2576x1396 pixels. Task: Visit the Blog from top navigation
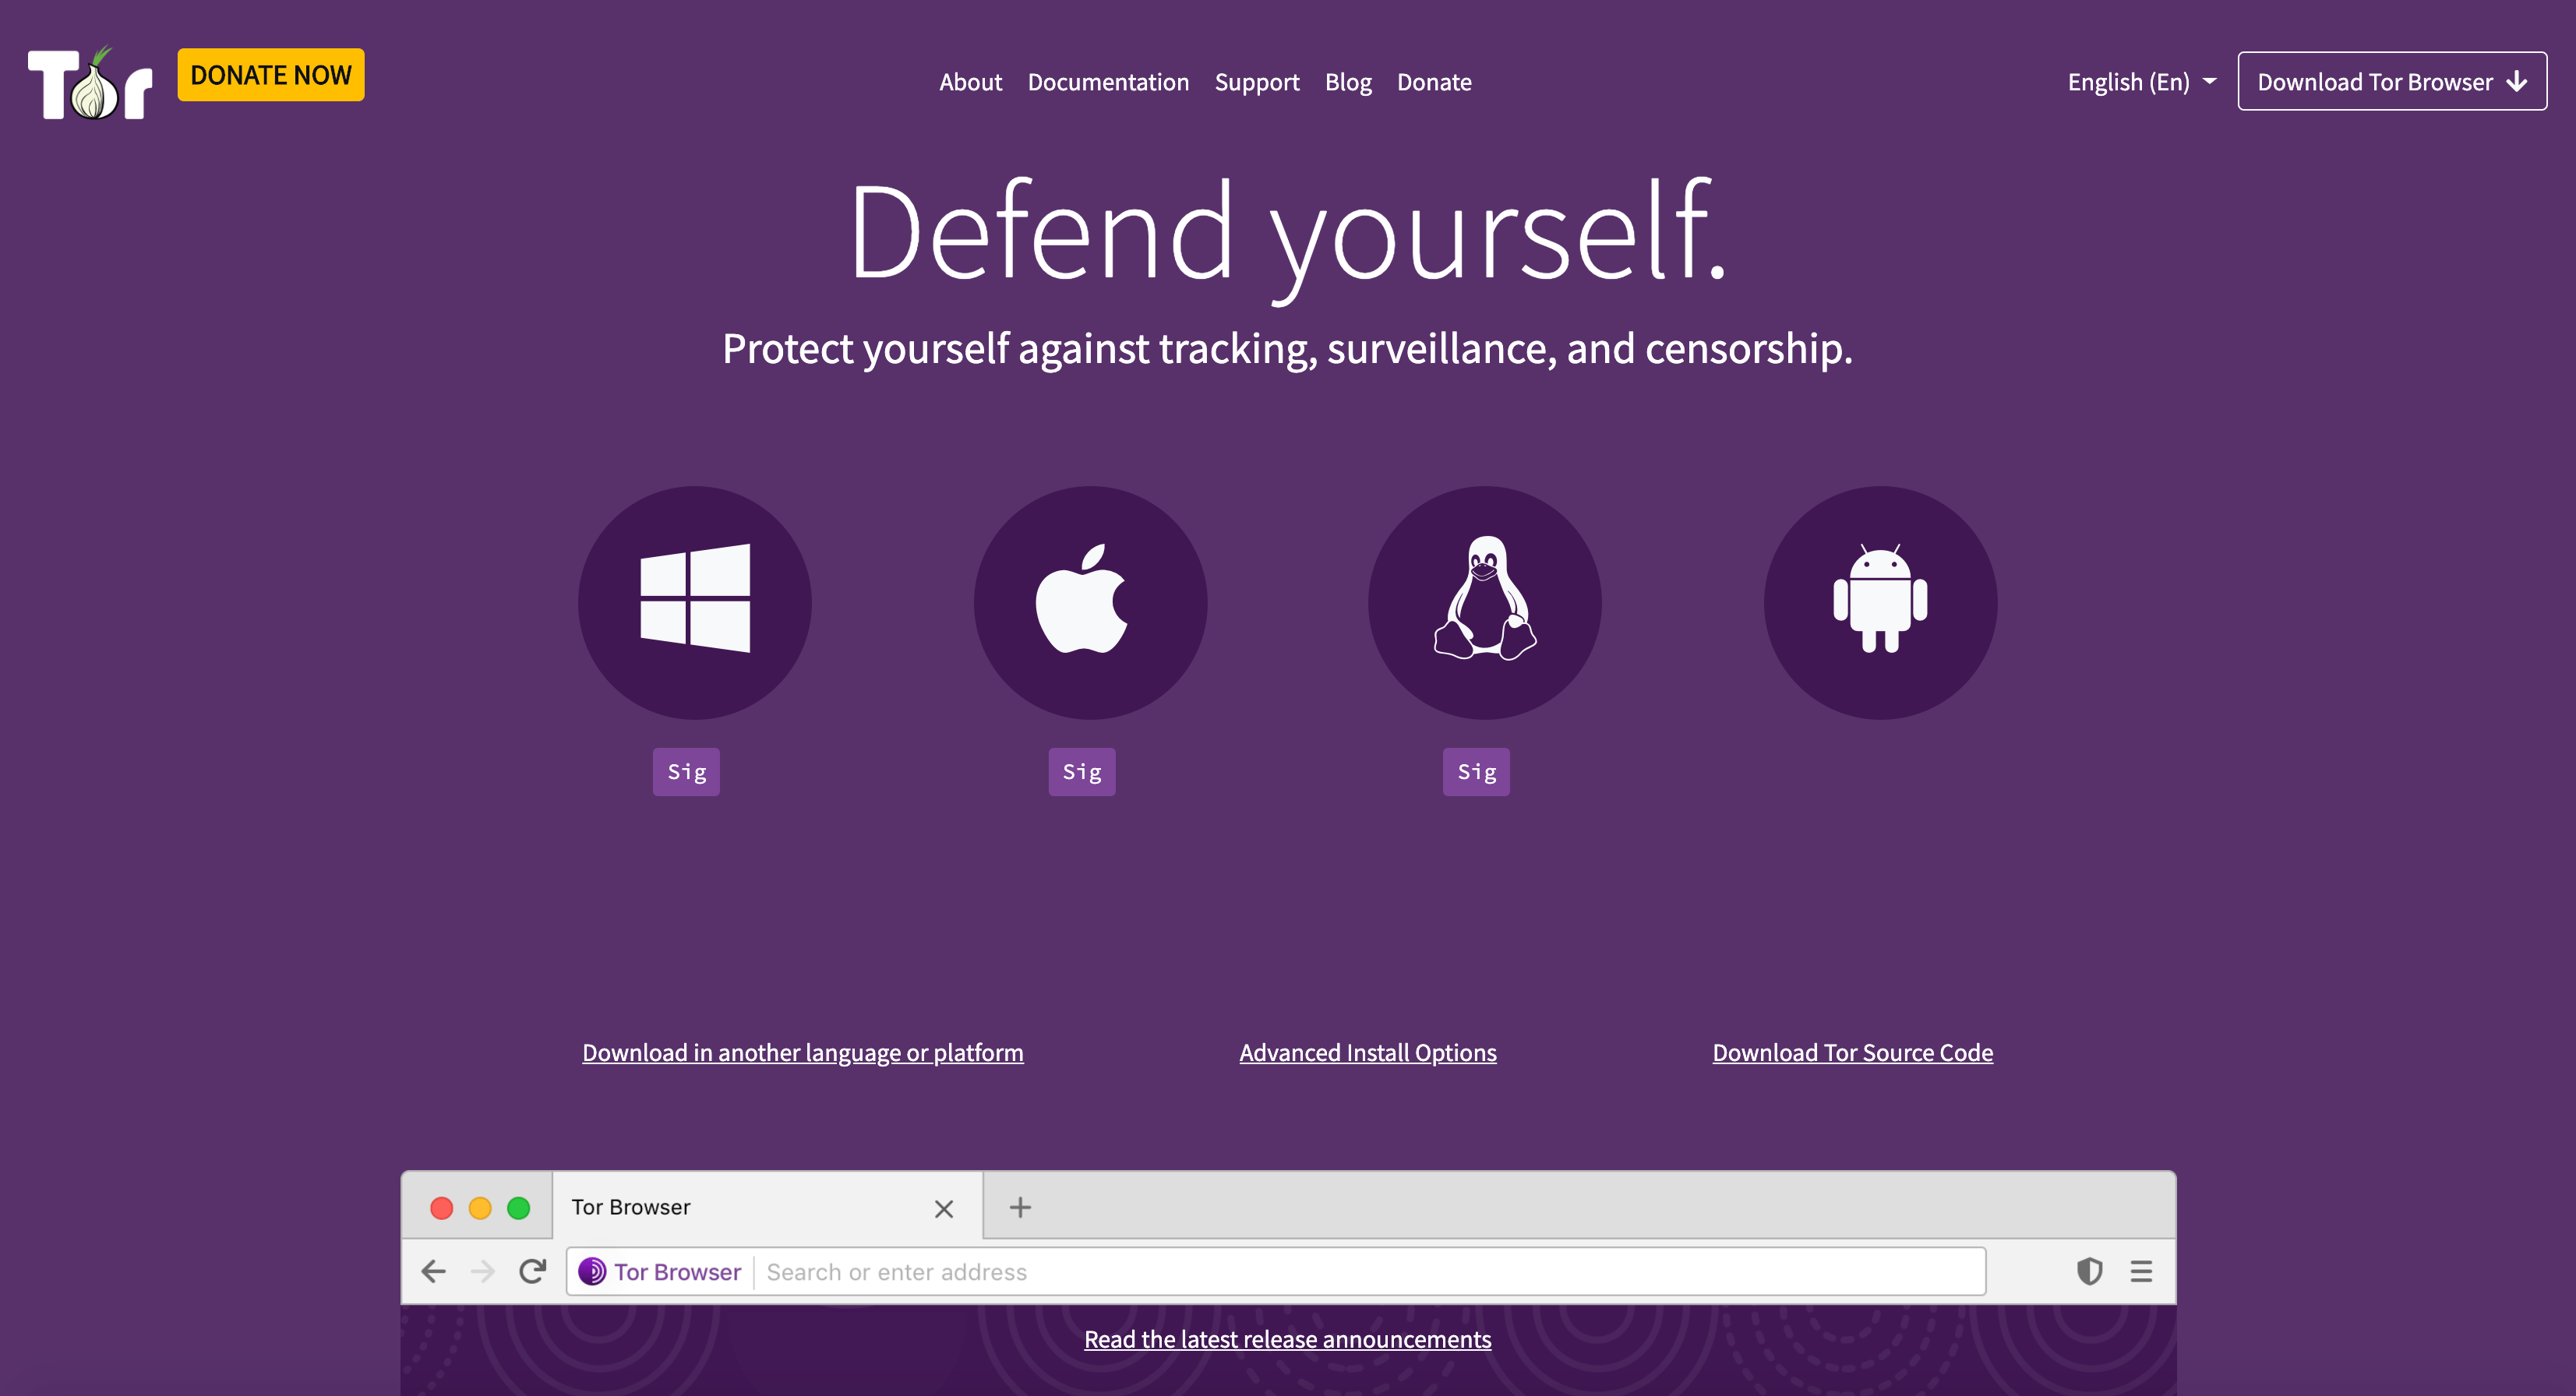tap(1348, 82)
